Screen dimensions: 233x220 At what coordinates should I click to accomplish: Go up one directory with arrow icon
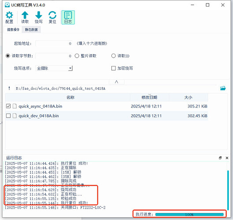(x=9, y=88)
